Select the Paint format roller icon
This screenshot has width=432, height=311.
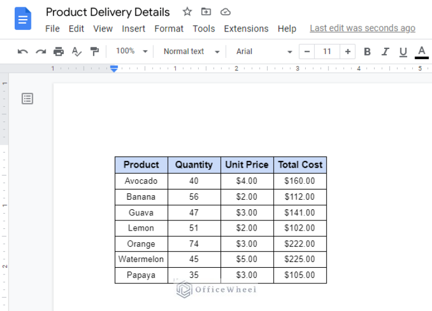coord(95,51)
